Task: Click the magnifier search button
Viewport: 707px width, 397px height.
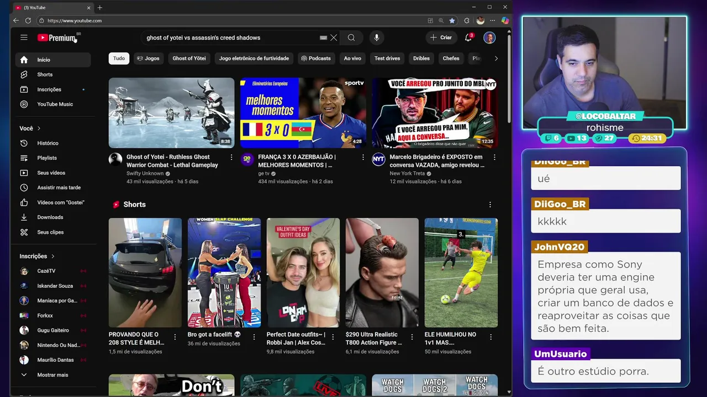Action: pos(351,37)
